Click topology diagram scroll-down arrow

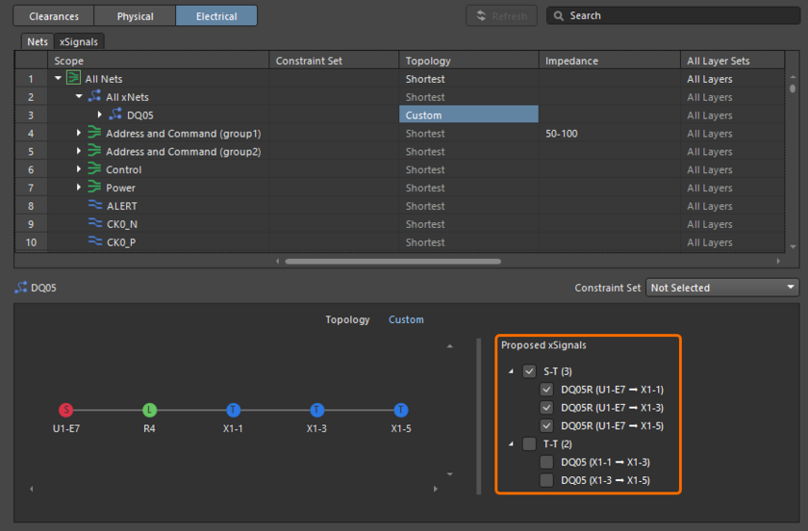(x=450, y=474)
